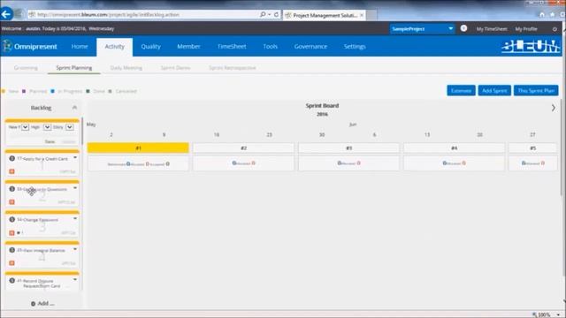Click orange type icon on Change Password card

click(11, 233)
